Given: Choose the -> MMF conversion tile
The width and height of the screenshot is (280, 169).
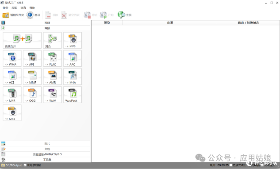Looking at the screenshot, I should 32,76.
